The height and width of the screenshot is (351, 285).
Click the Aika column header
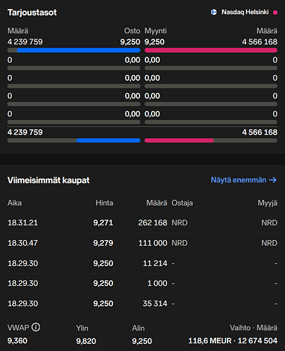click(15, 203)
